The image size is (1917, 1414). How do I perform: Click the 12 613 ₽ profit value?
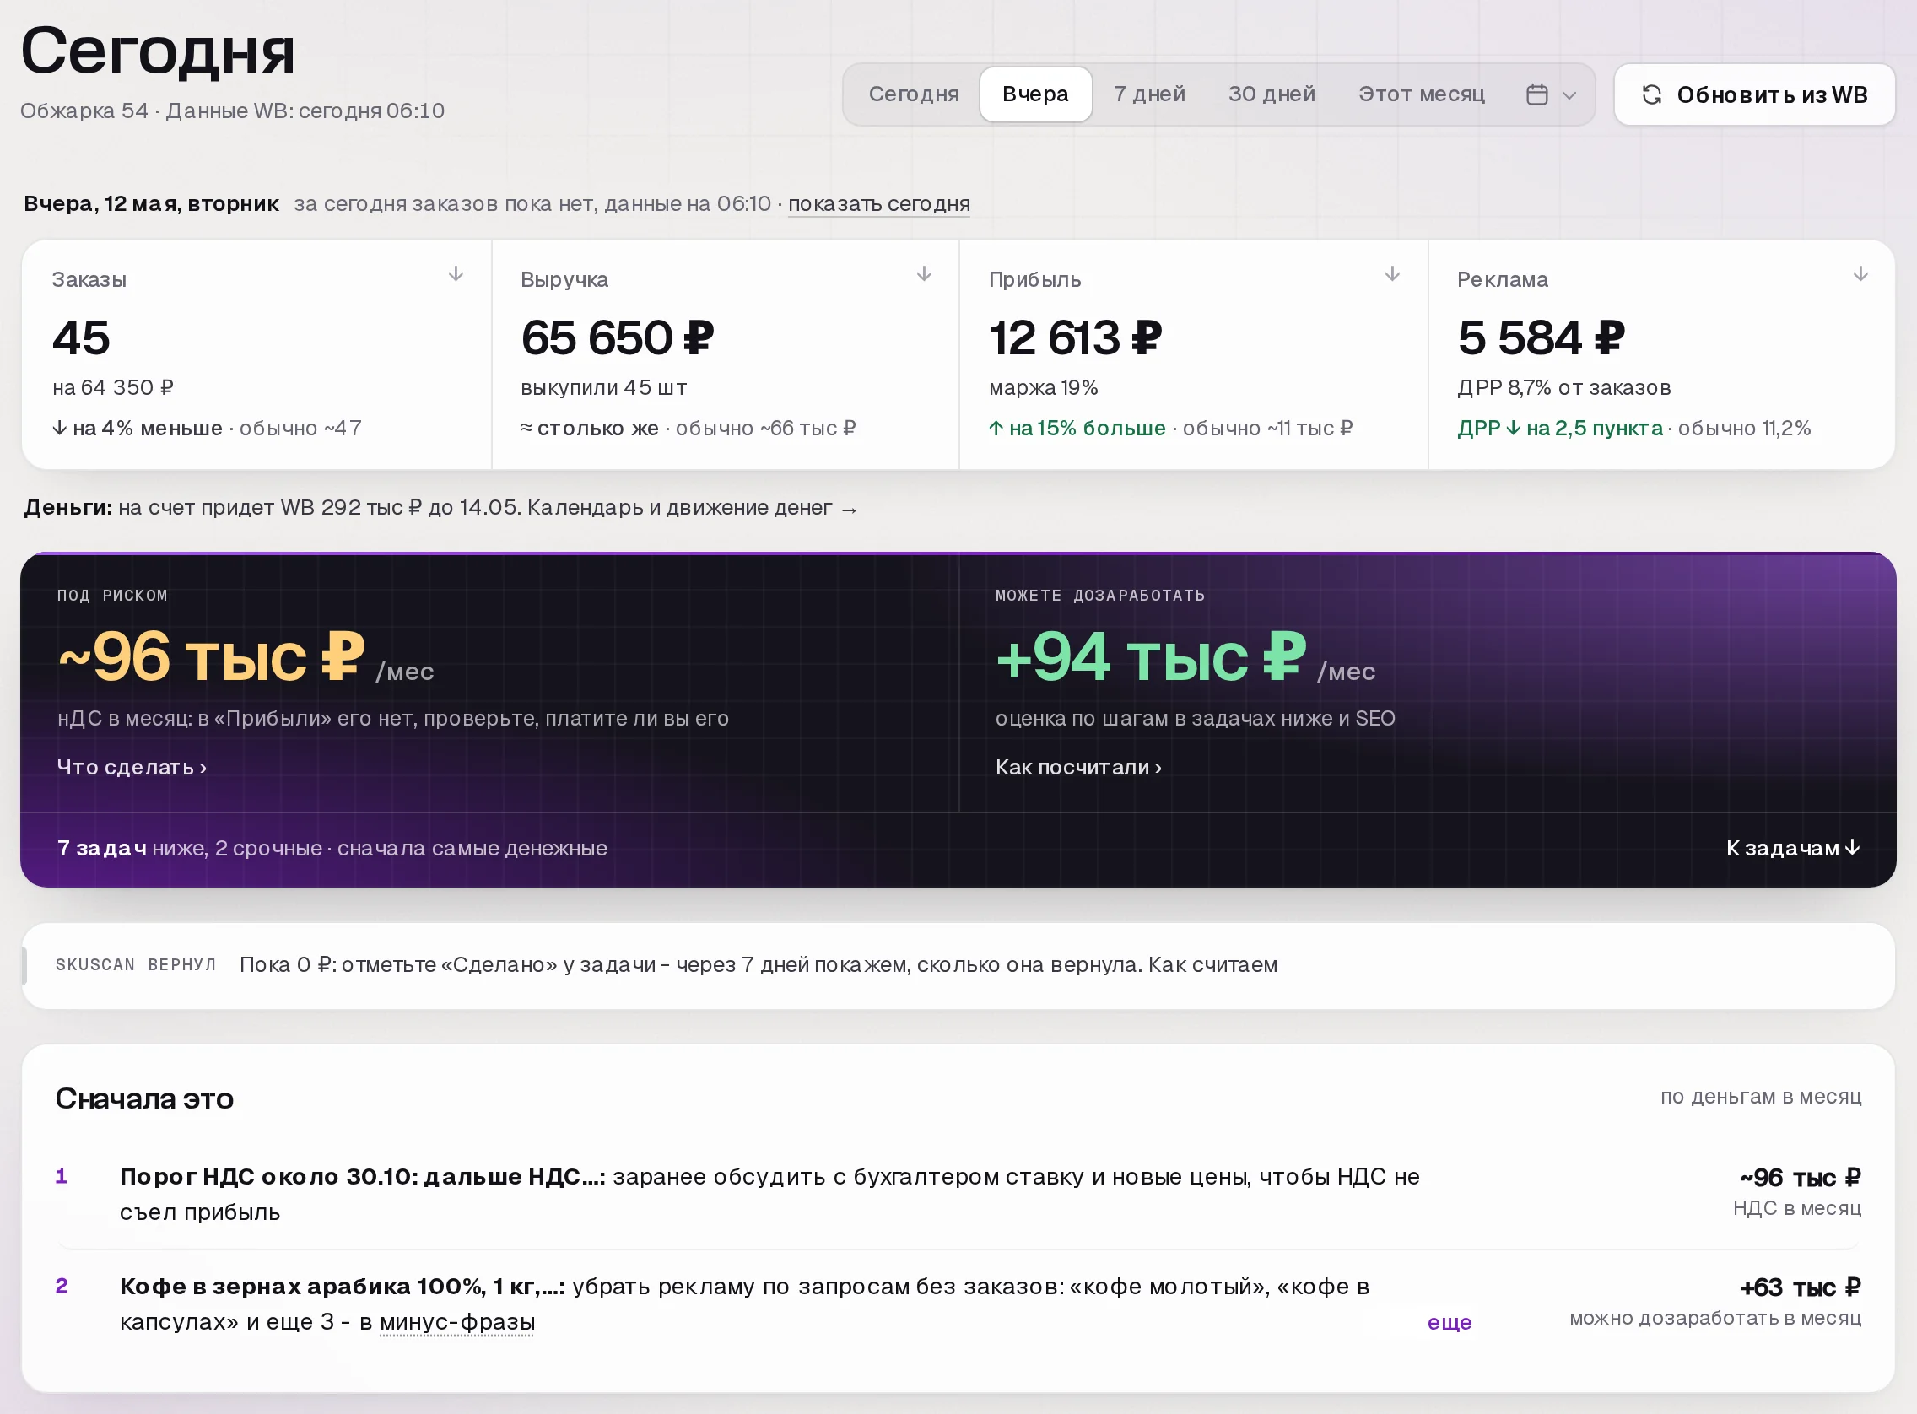click(1075, 337)
